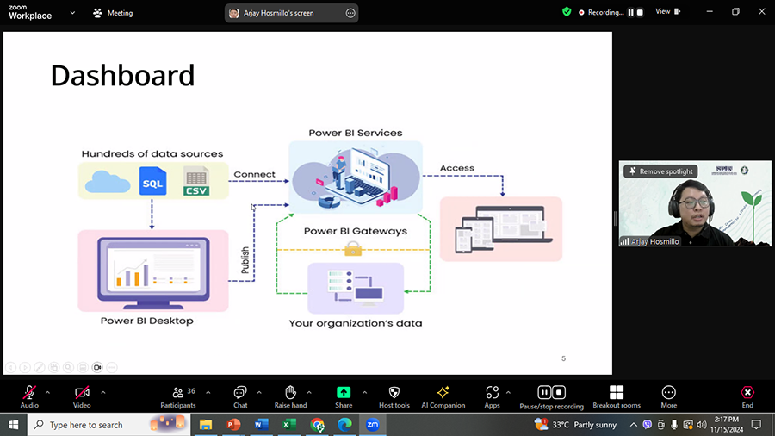This screenshot has height=436, width=775.
Task: Click the Zoom taskbar icon
Action: 373,425
